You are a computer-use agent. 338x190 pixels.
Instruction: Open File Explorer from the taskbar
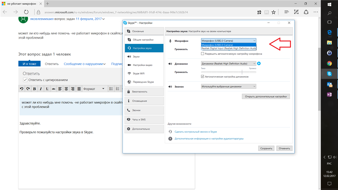(x=329, y=43)
